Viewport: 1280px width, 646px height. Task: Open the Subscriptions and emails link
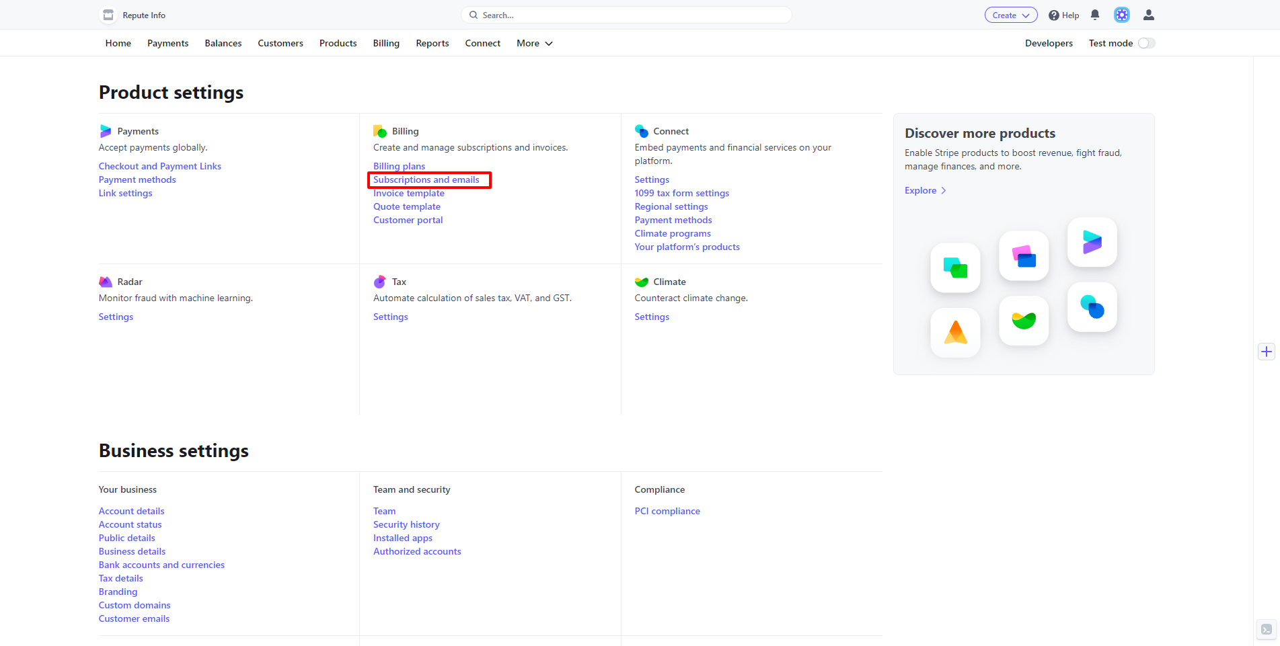pos(427,179)
